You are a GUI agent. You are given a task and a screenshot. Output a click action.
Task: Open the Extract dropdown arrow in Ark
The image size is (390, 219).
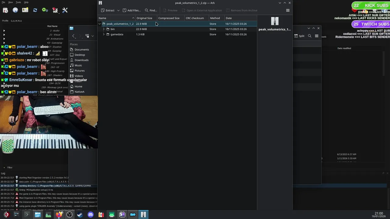(x=118, y=10)
